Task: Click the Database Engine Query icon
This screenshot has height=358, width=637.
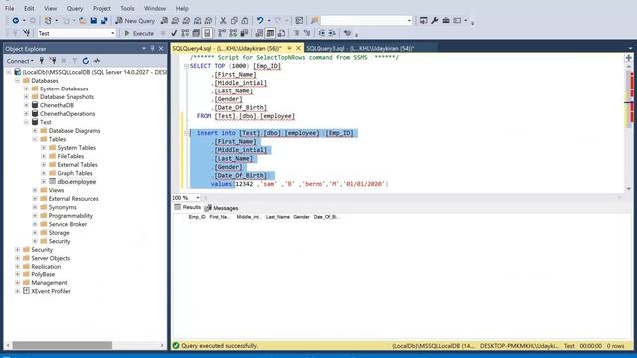Action: pos(164,20)
